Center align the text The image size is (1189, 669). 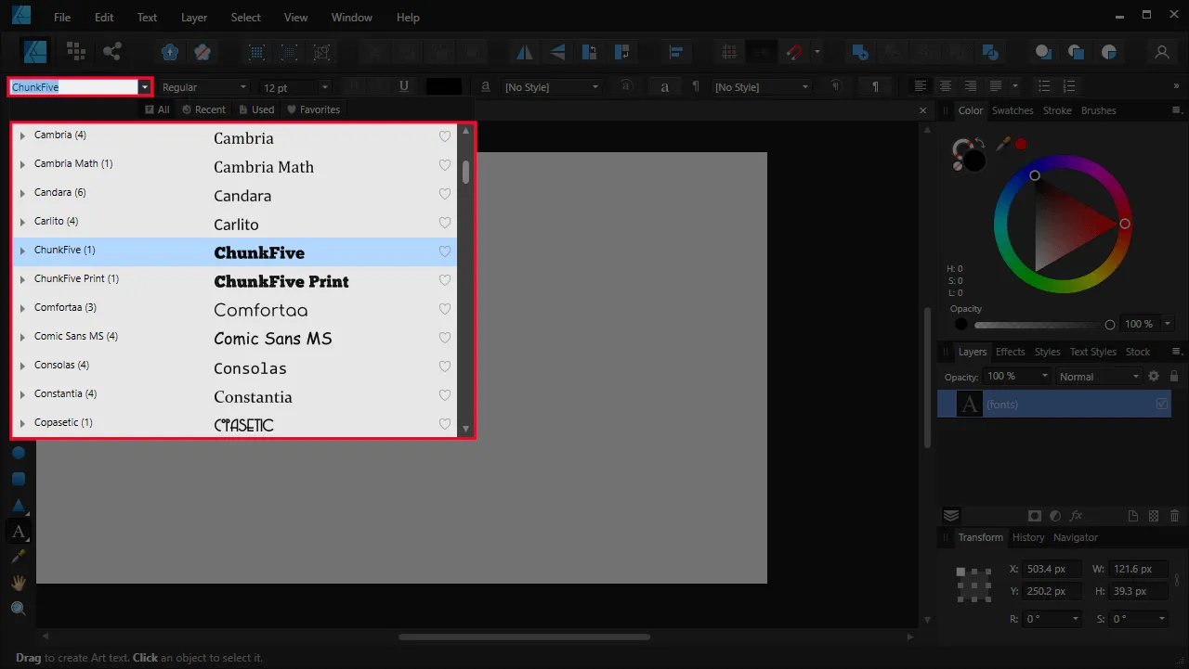(x=946, y=86)
